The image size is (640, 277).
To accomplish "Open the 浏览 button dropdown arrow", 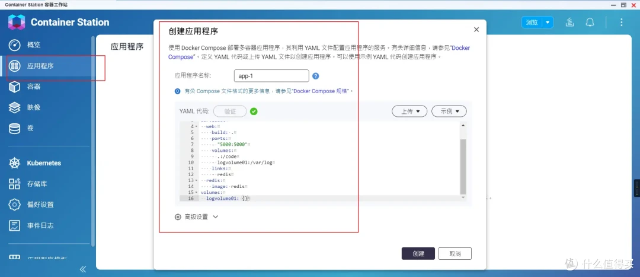I will (548, 22).
